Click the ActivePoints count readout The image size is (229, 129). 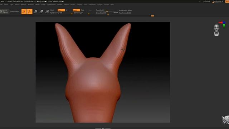pos(125,10)
